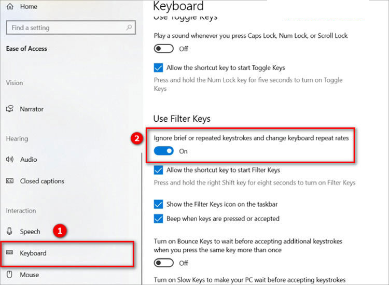Turn on the Toggle Keys sound switch
This screenshot has height=285, width=389.
tap(163, 49)
